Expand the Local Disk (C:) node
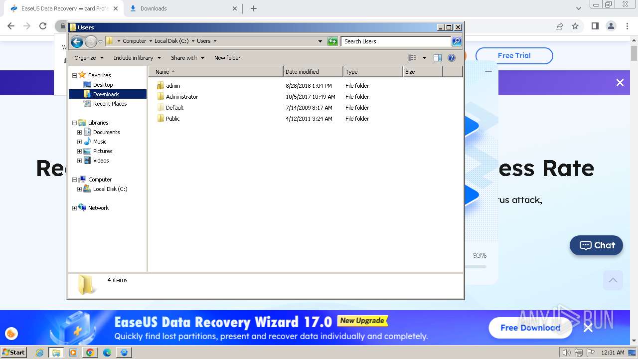 point(79,189)
